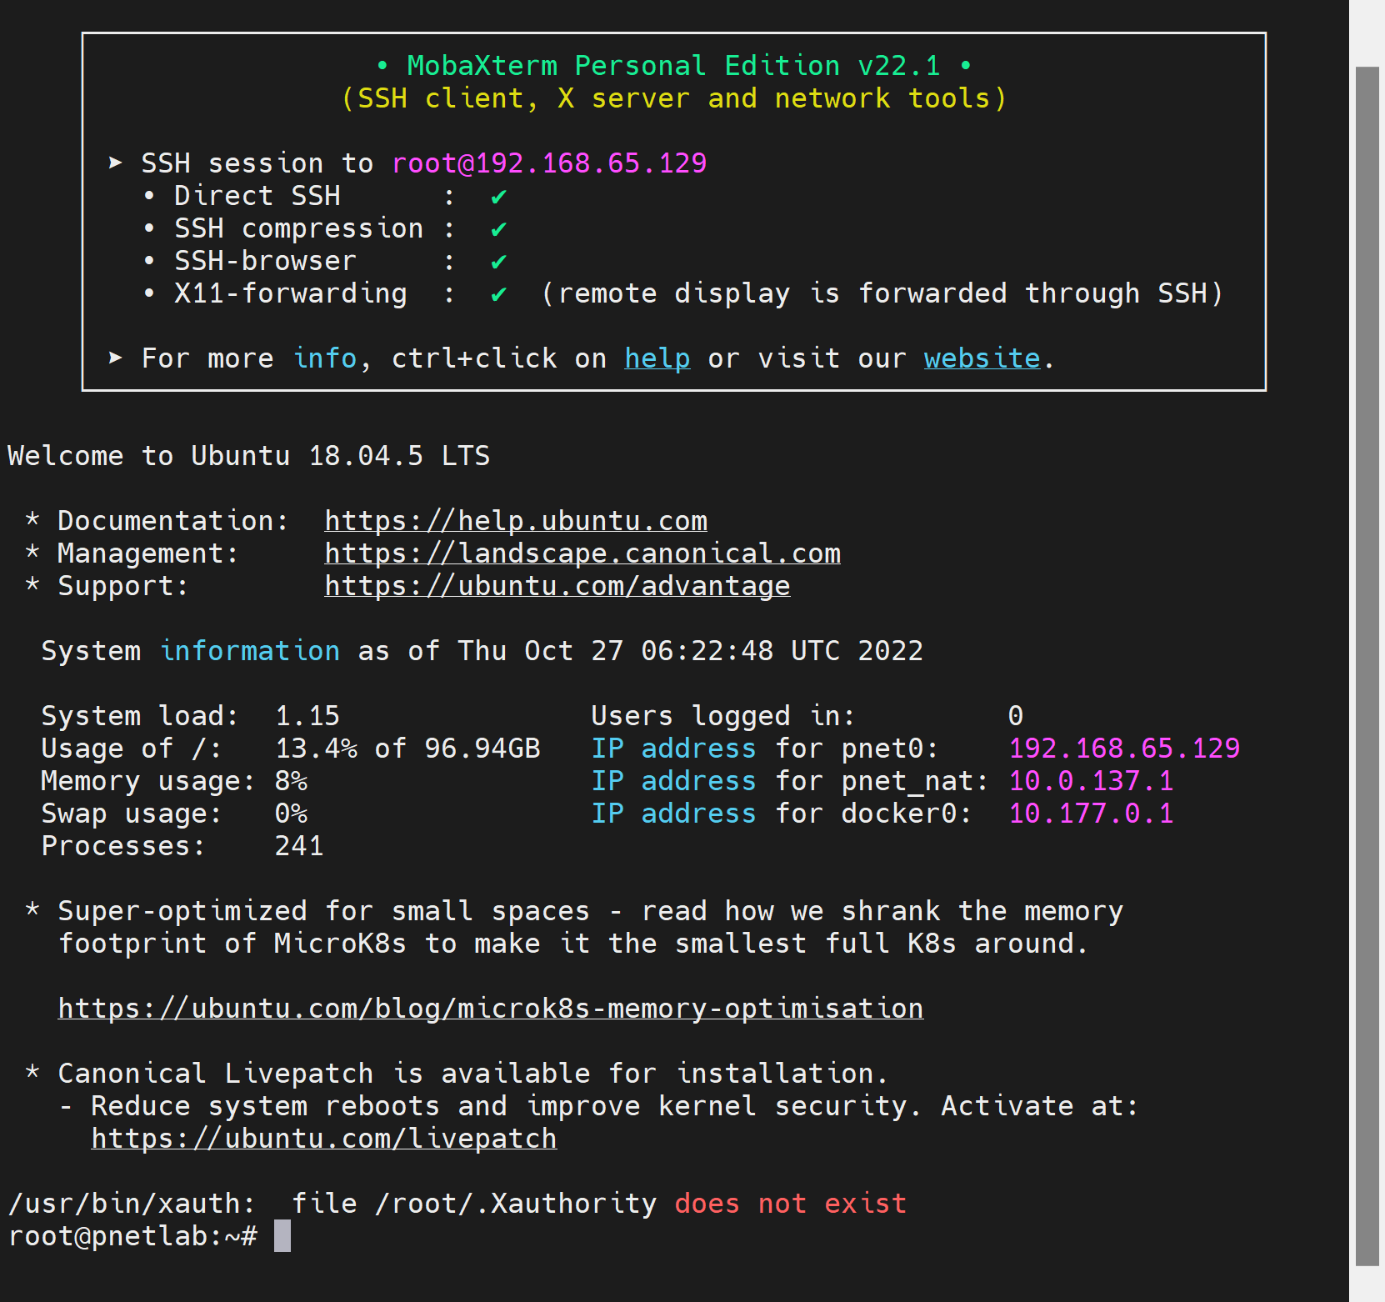
Task: Click the 'info' word in the banner
Action: (x=324, y=358)
